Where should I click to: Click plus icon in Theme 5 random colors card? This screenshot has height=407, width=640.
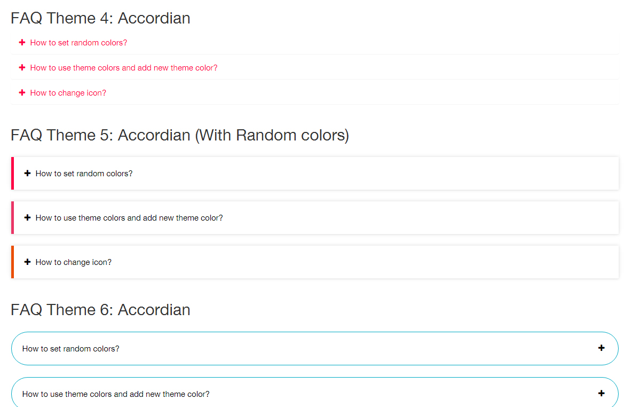click(x=28, y=173)
